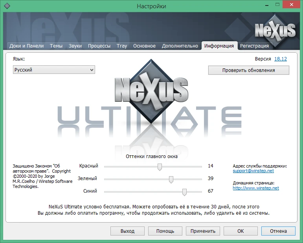Screen dimensions: 303x243
Task: Click the Красный slider thumb
Action: 160,167
